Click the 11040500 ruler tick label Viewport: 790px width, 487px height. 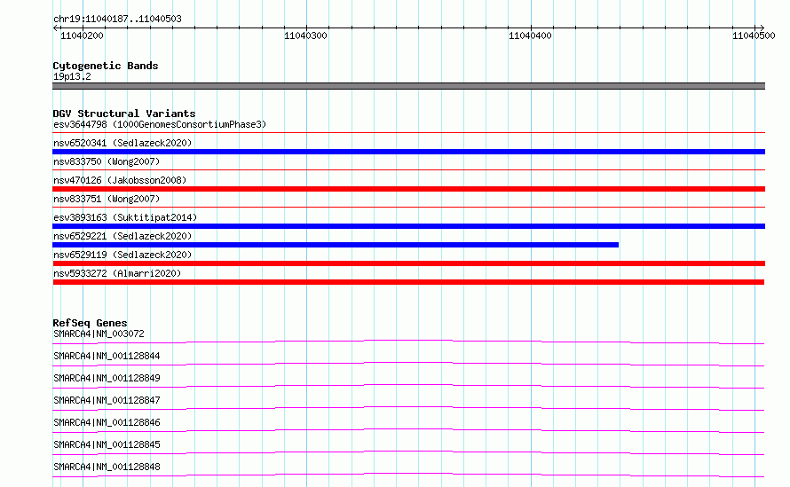click(x=754, y=35)
